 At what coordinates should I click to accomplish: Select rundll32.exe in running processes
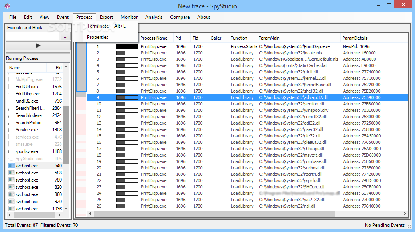click(x=35, y=101)
